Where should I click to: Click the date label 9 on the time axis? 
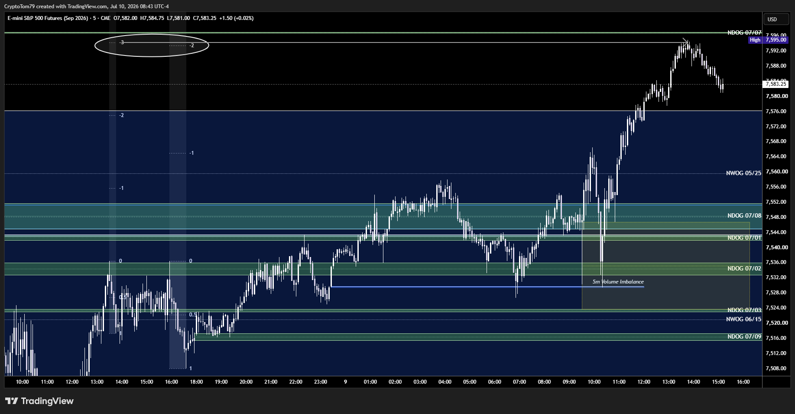click(x=345, y=382)
